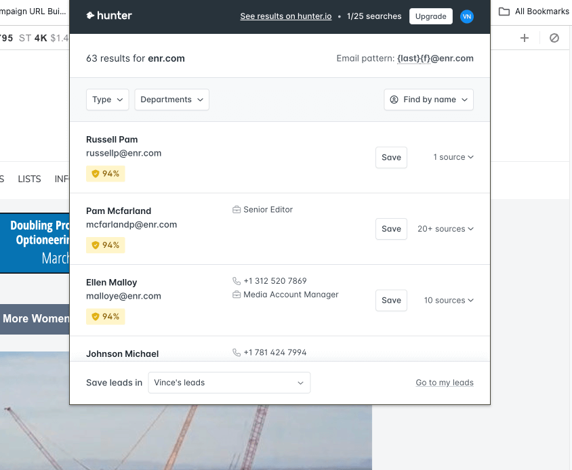Click the Media Account Manager job title
The image size is (572, 470).
[291, 295]
